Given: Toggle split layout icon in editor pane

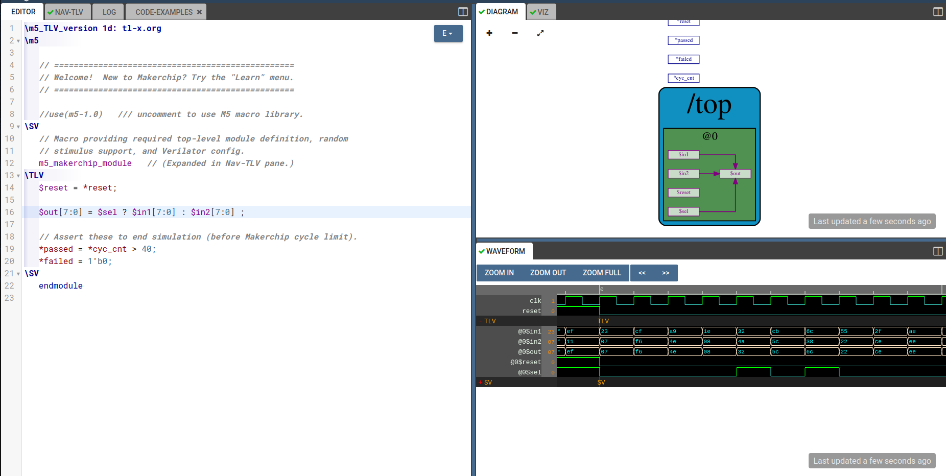Looking at the screenshot, I should pos(463,12).
